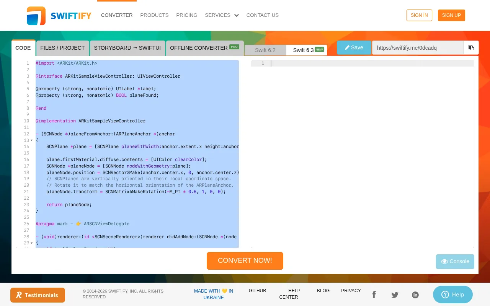Image resolution: width=490 pixels, height=306 pixels.
Task: Open CONTACT US page
Action: click(x=263, y=15)
